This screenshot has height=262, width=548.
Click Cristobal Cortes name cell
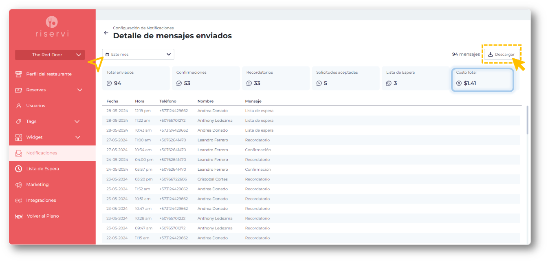click(212, 179)
